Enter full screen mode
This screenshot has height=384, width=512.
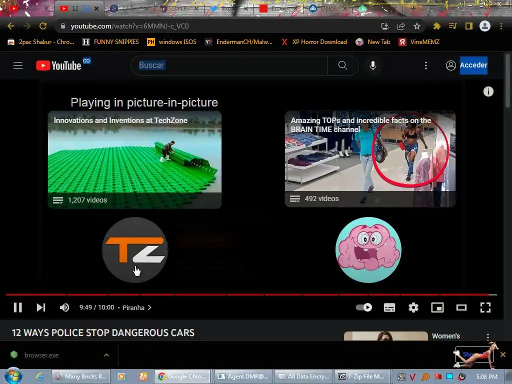485,307
